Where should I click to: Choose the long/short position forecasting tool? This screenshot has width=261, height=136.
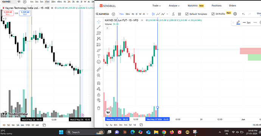[99, 44]
